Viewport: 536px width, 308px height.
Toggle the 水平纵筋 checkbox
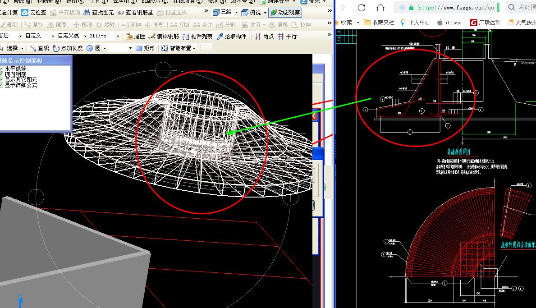[x=1, y=69]
